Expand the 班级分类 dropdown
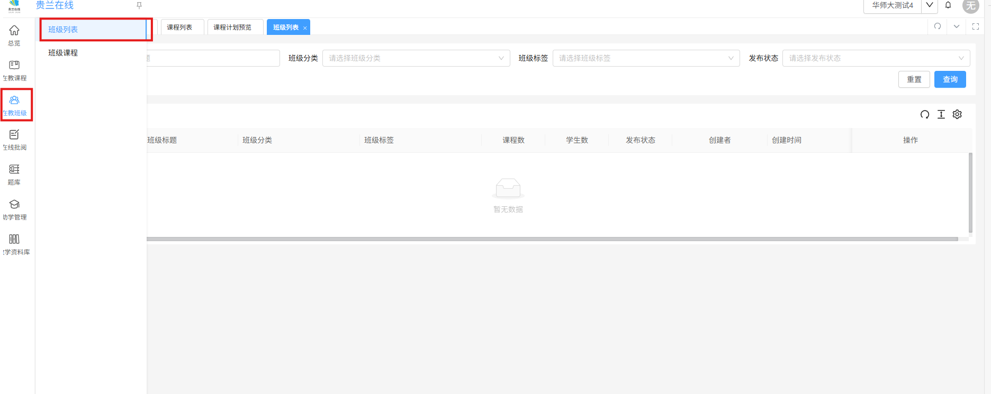 click(x=416, y=58)
